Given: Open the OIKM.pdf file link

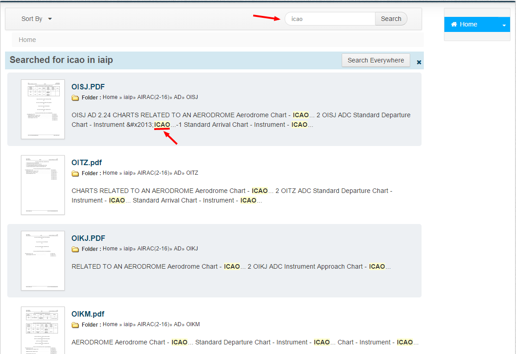Looking at the screenshot, I should coord(88,314).
